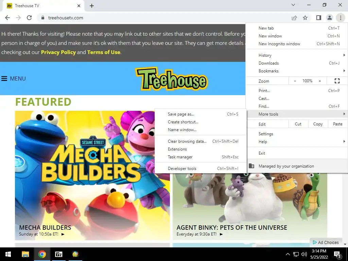Decrease zoom with the minus button

(x=295, y=81)
